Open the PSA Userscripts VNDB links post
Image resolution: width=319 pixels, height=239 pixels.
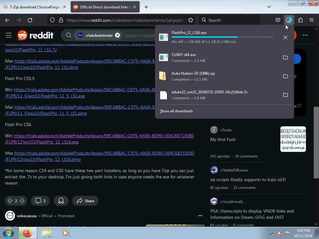click(252, 214)
